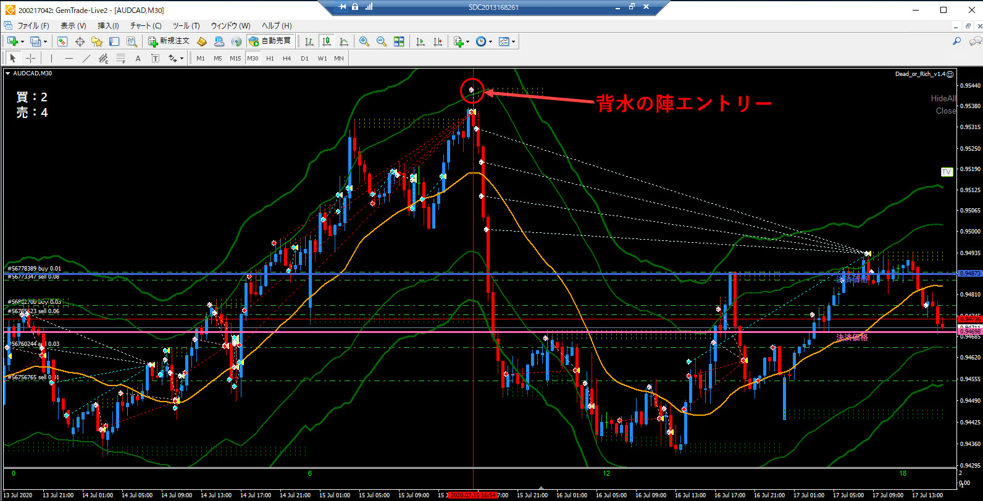Open the Periods clock dropdown arrow
This screenshot has height=501, width=983.
tap(490, 42)
